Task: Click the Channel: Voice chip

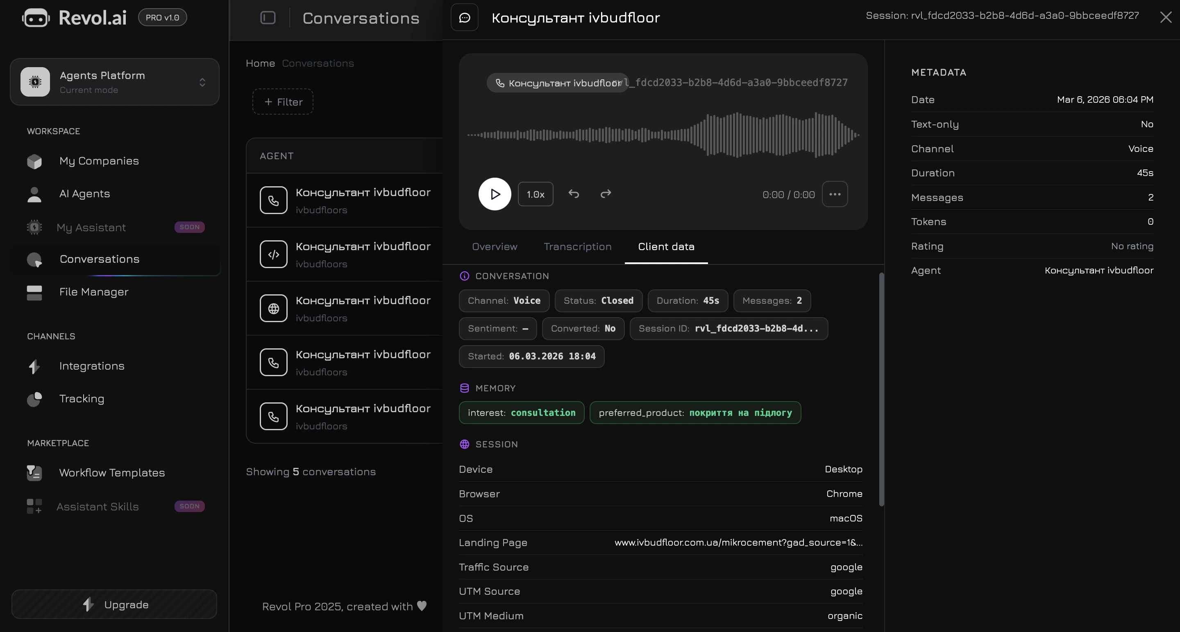Action: click(504, 301)
